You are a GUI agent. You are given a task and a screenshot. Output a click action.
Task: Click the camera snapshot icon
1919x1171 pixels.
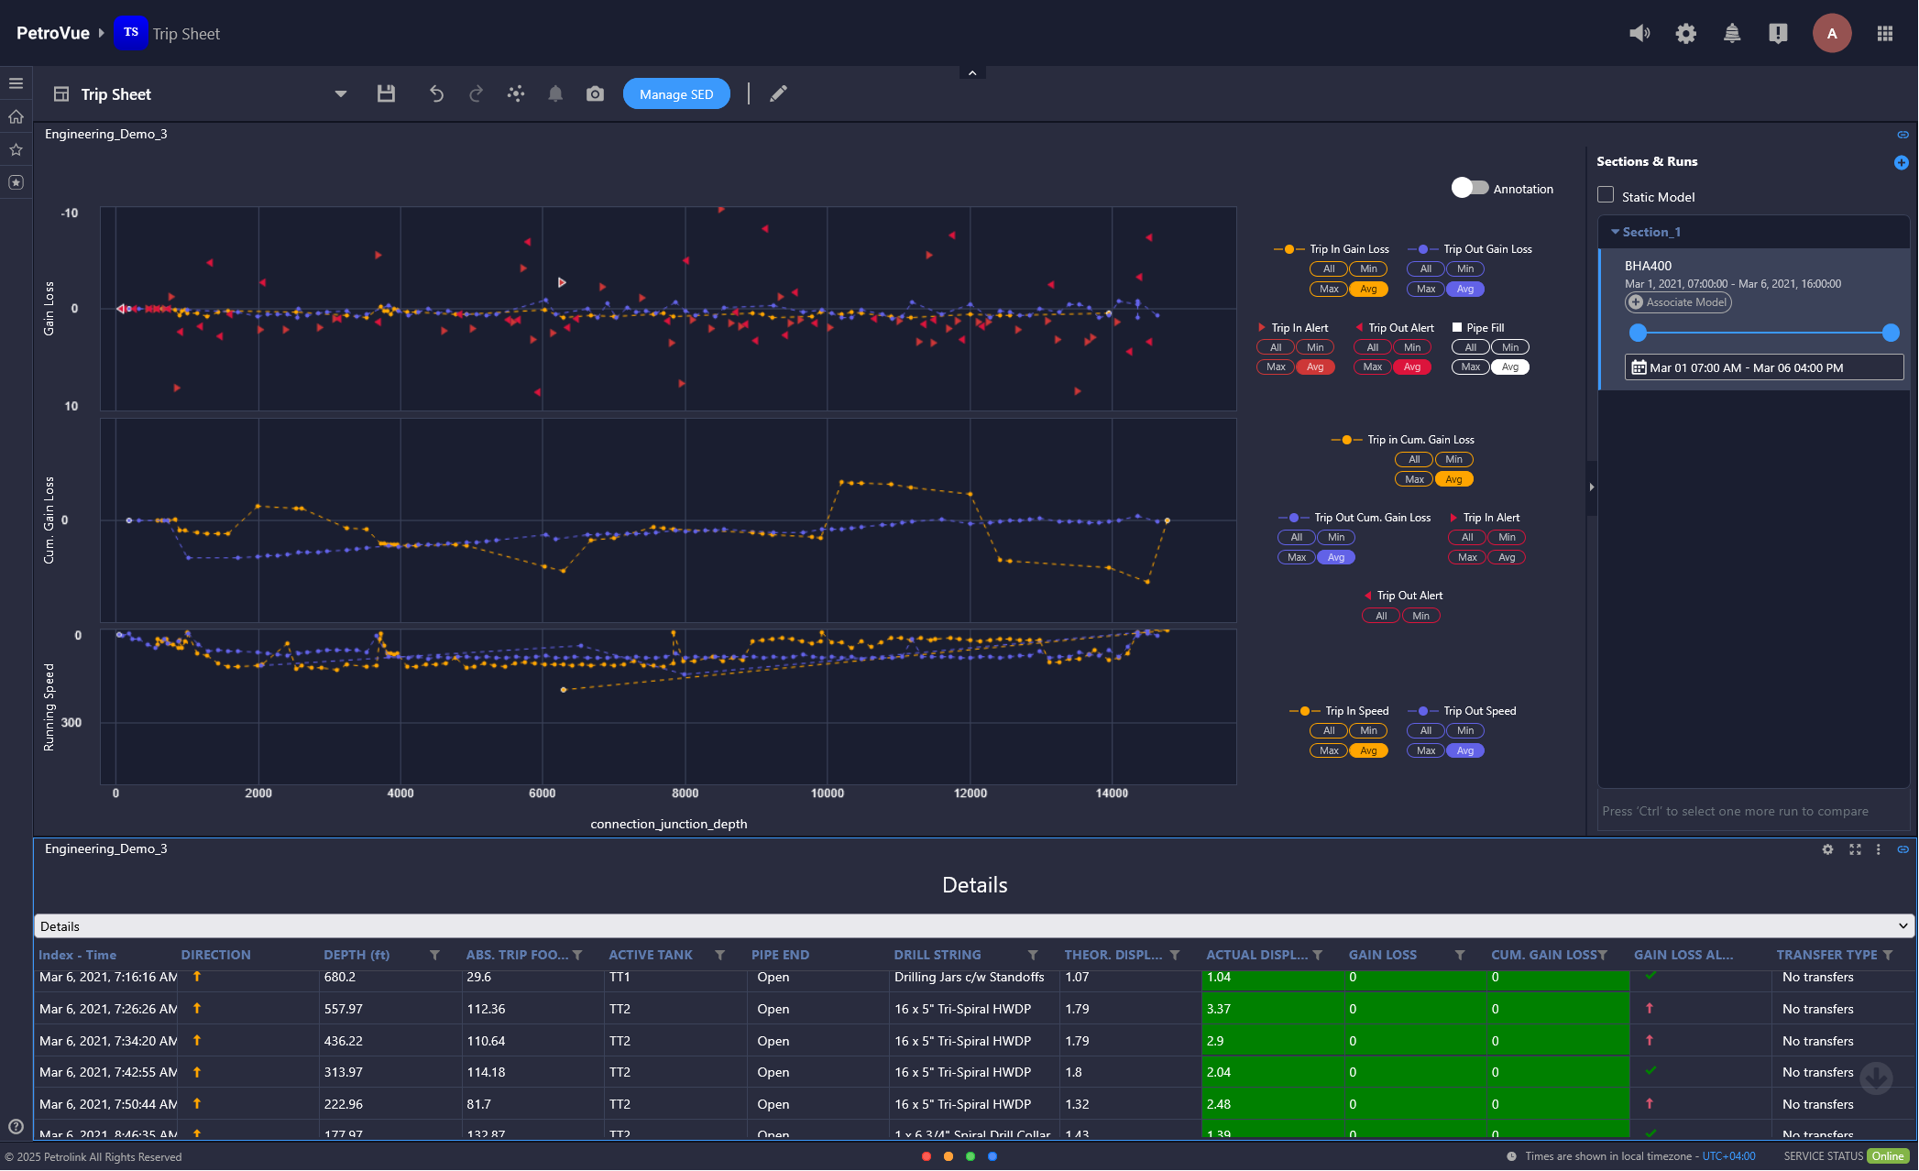595,93
